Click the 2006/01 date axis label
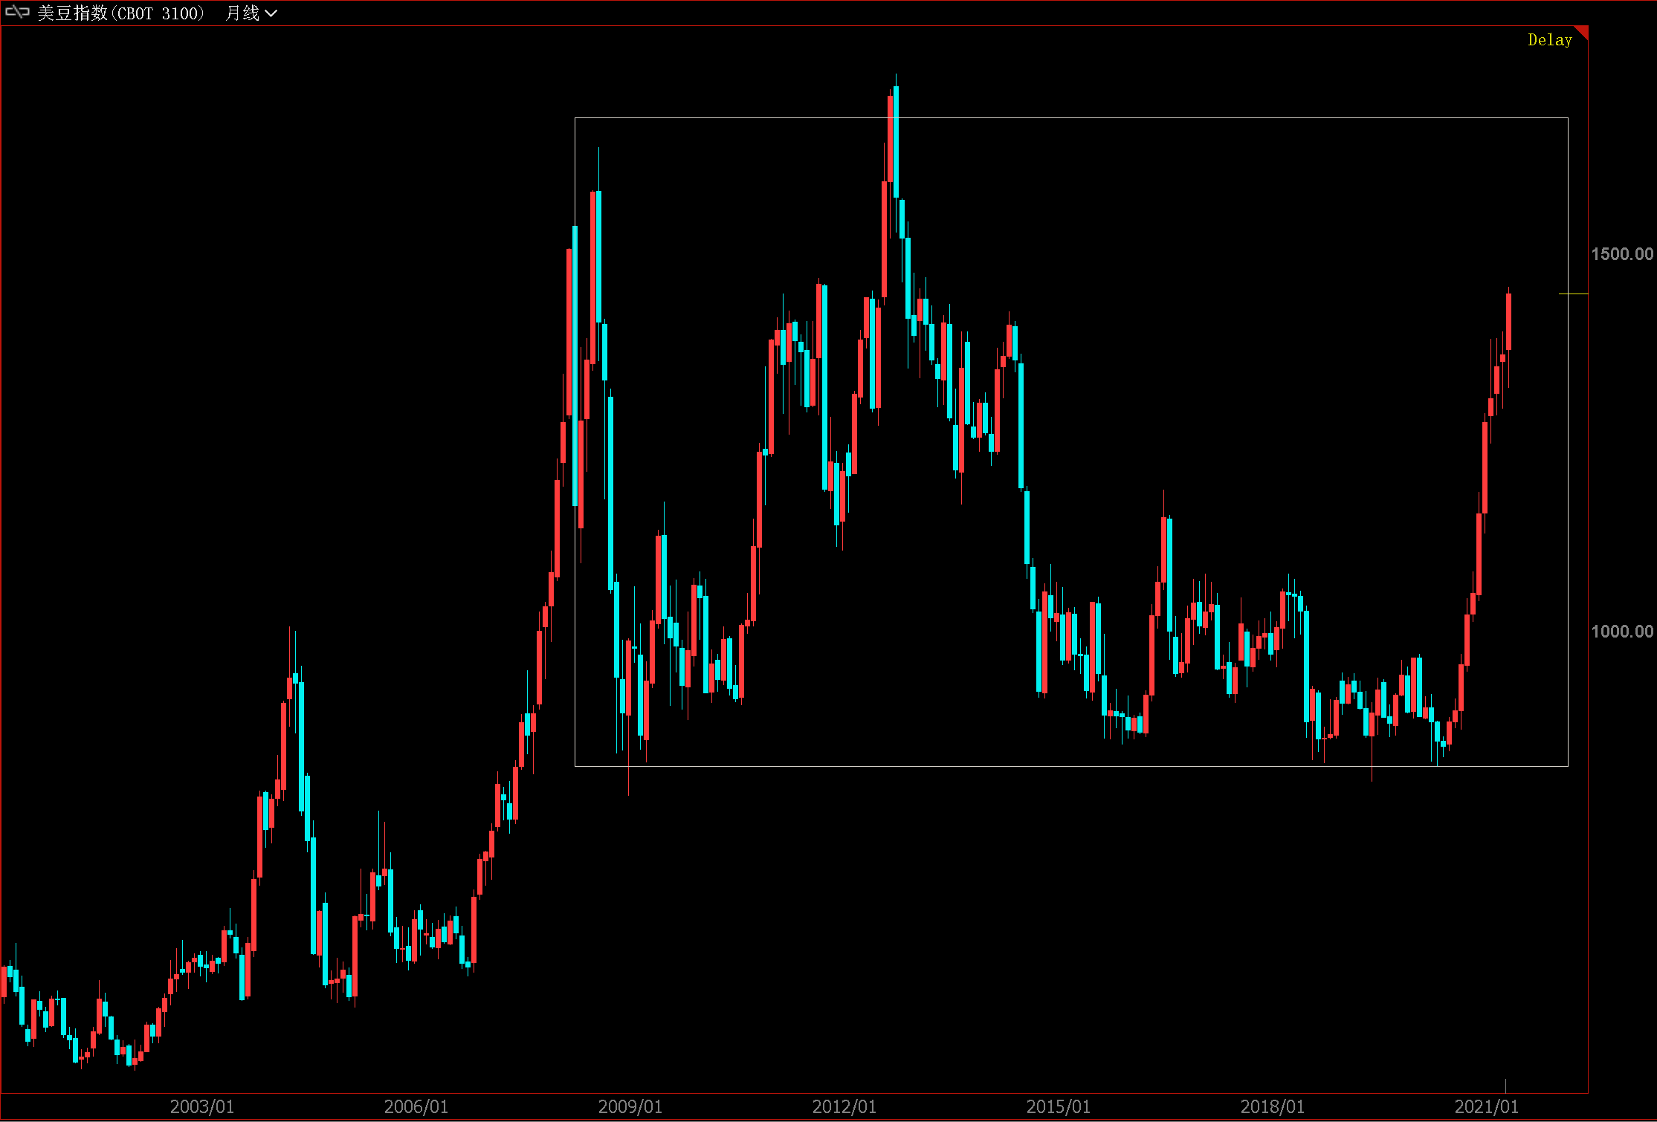 (x=416, y=1106)
